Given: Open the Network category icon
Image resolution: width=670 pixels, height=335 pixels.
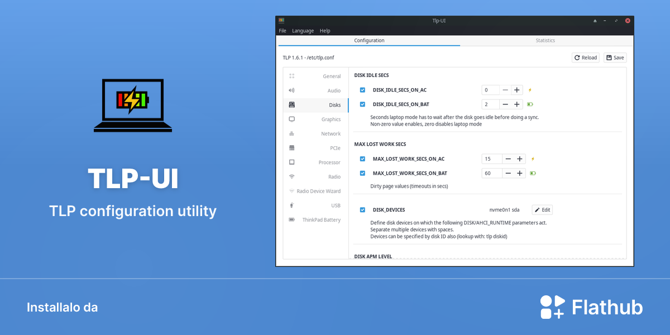Looking at the screenshot, I should point(291,133).
